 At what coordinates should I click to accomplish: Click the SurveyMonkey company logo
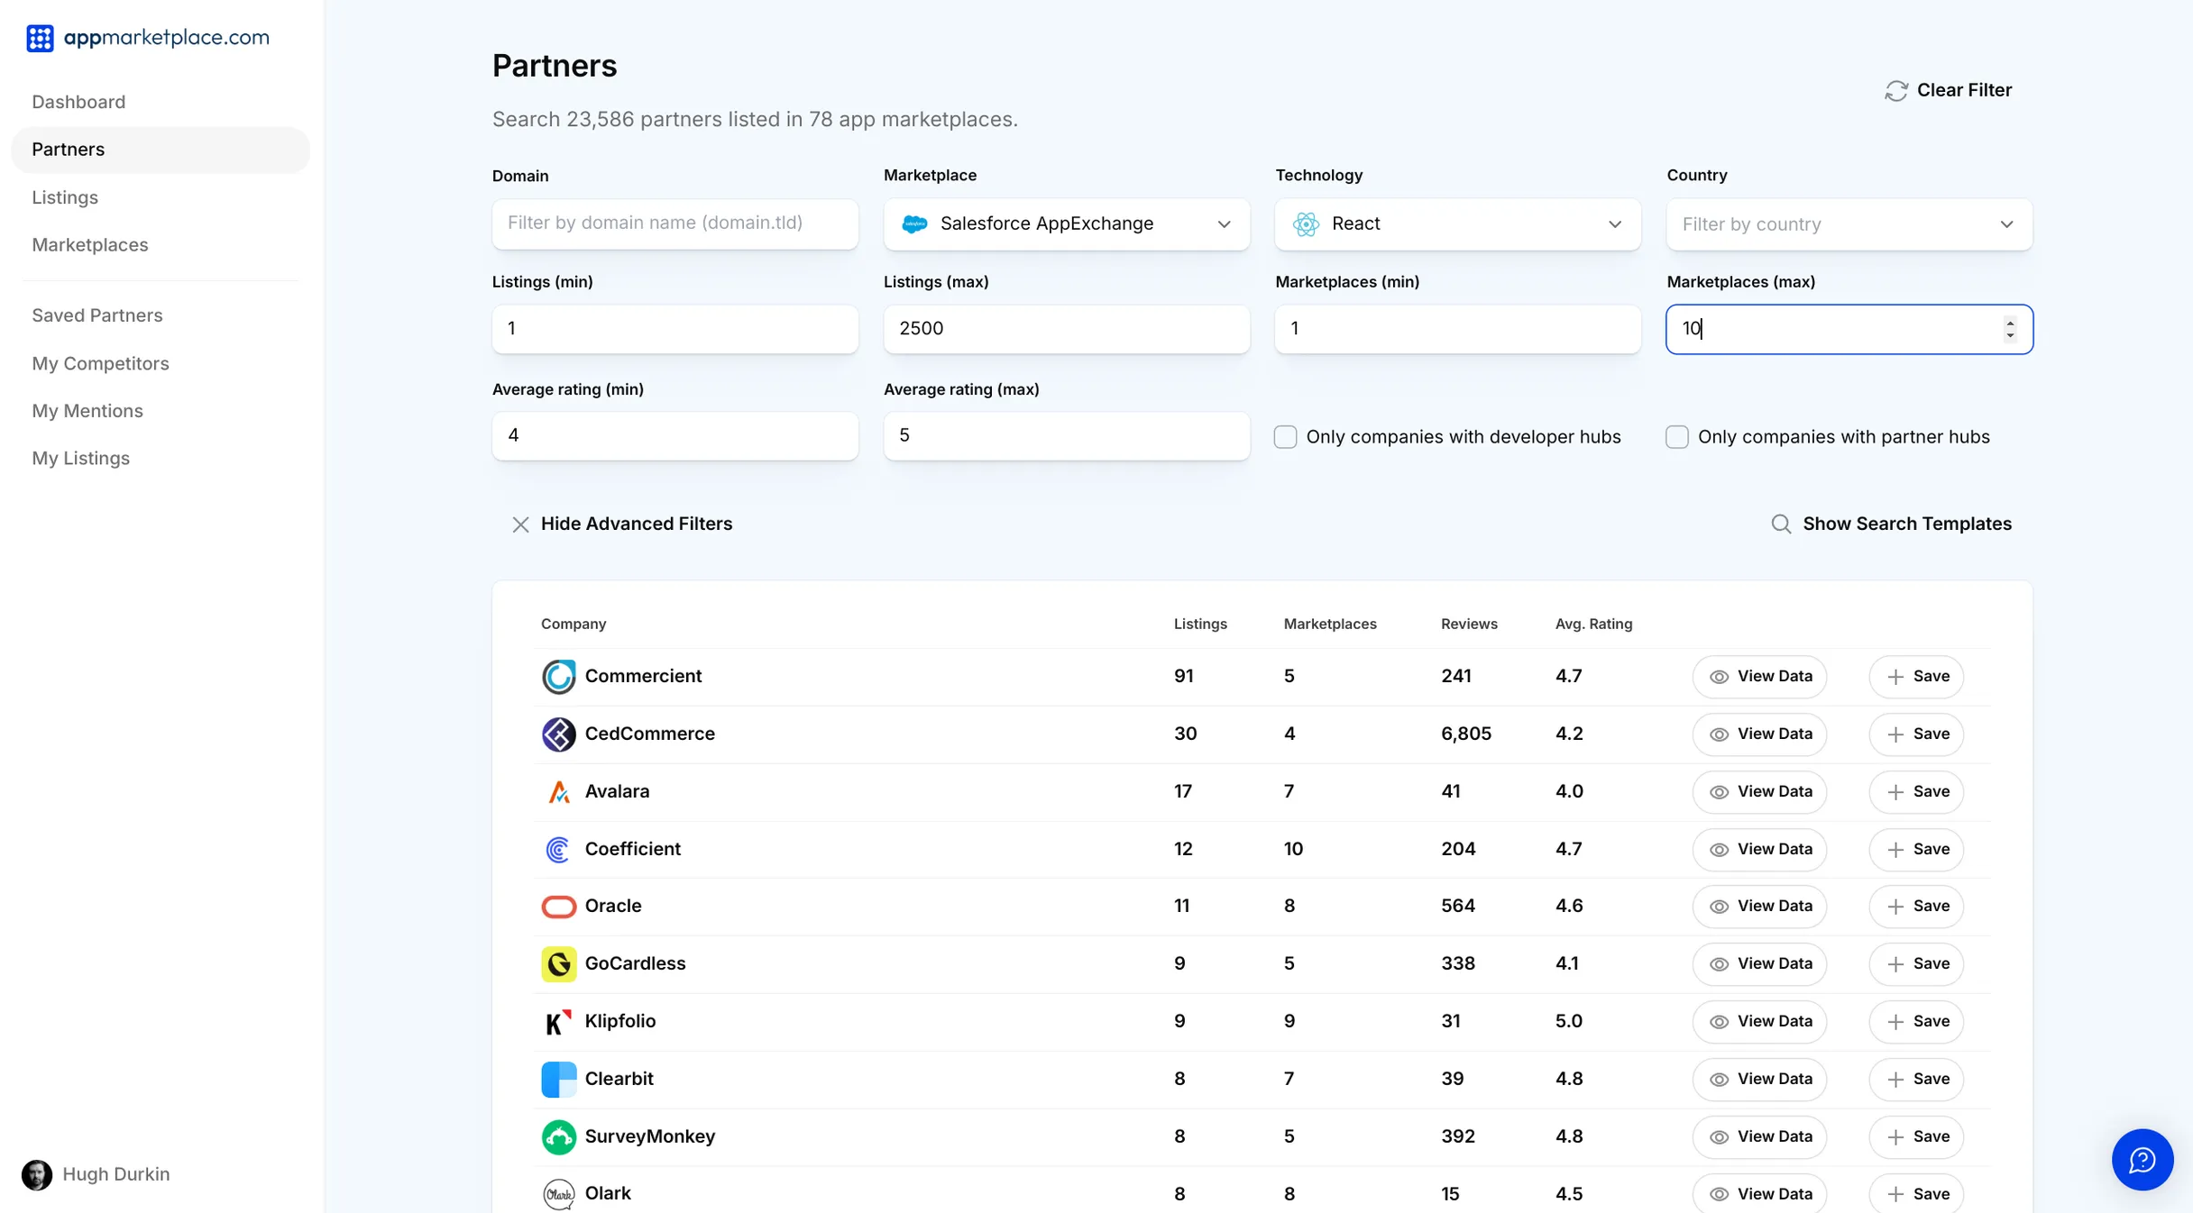pyautogui.click(x=558, y=1137)
